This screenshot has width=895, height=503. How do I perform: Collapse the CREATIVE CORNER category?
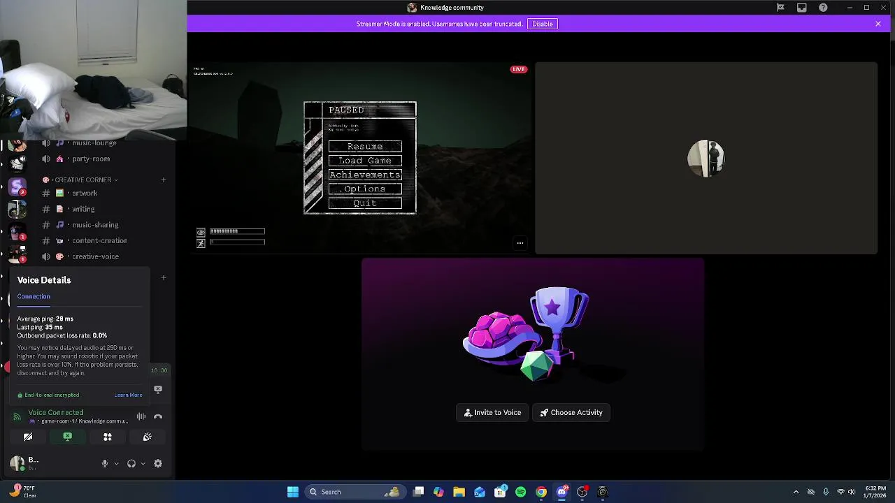coord(83,180)
